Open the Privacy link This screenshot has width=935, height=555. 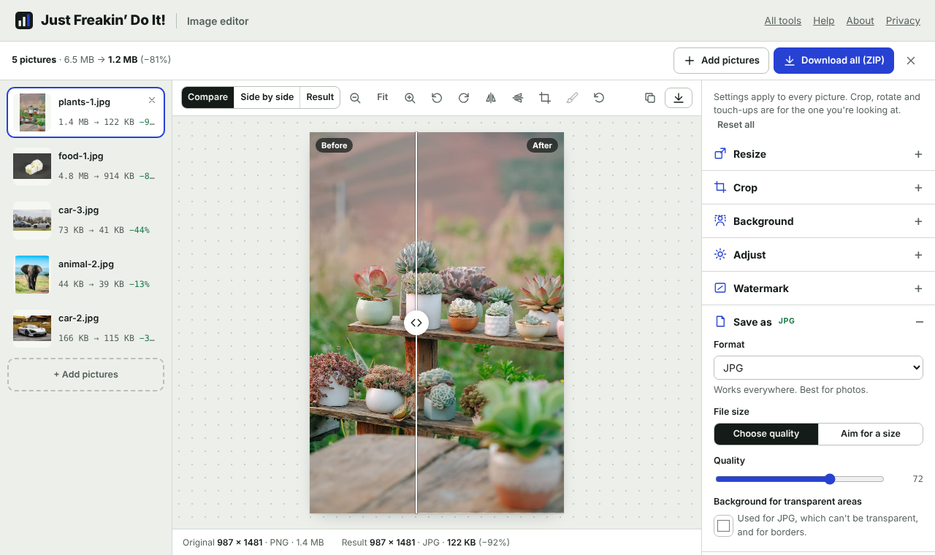903,20
